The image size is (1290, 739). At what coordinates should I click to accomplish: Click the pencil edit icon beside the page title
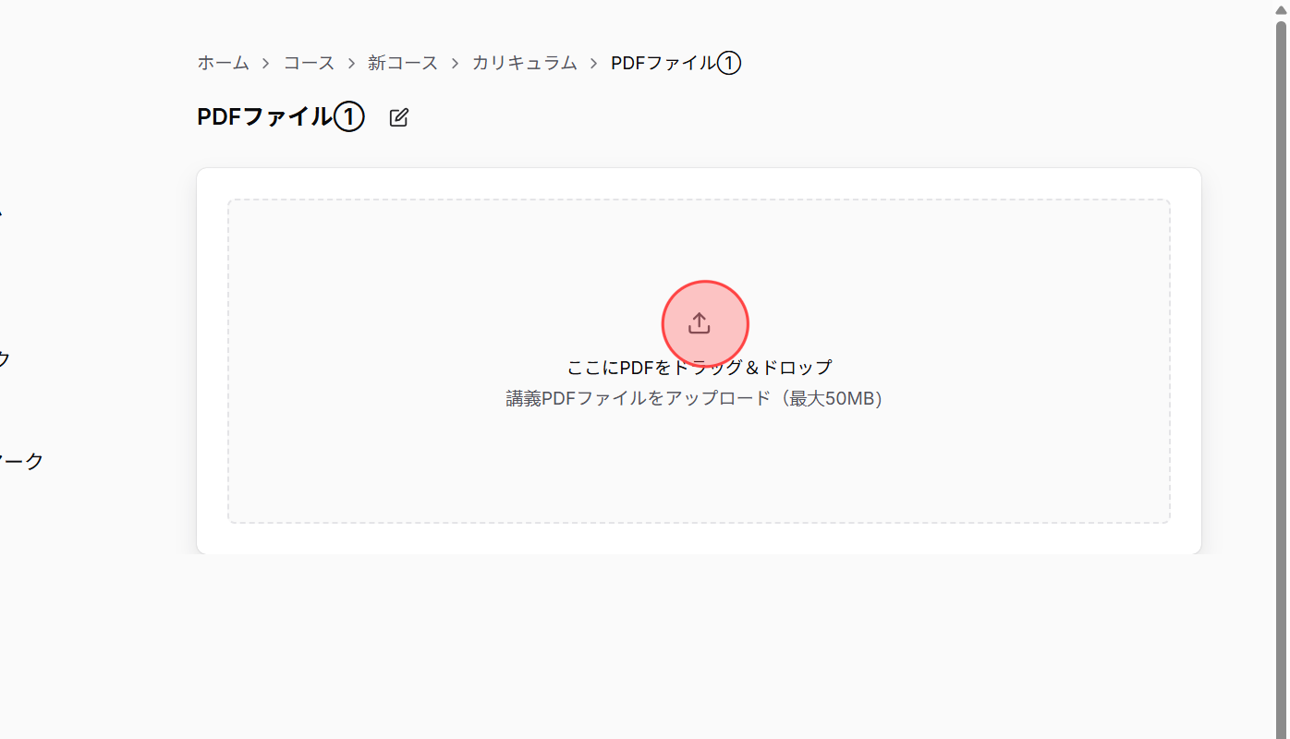tap(398, 117)
